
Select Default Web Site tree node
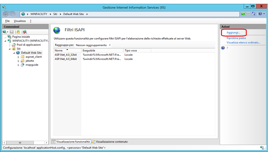[31, 53]
